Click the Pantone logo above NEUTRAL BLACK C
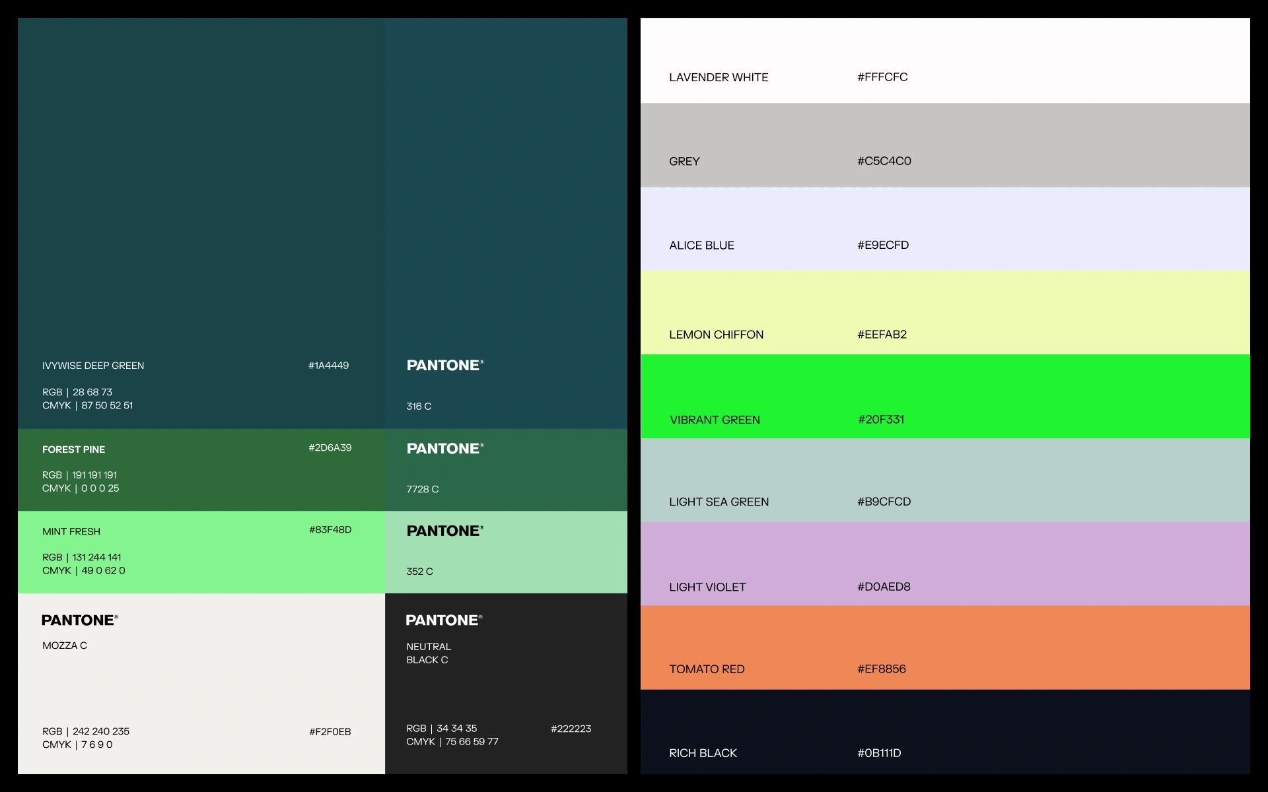The height and width of the screenshot is (792, 1268). click(444, 620)
